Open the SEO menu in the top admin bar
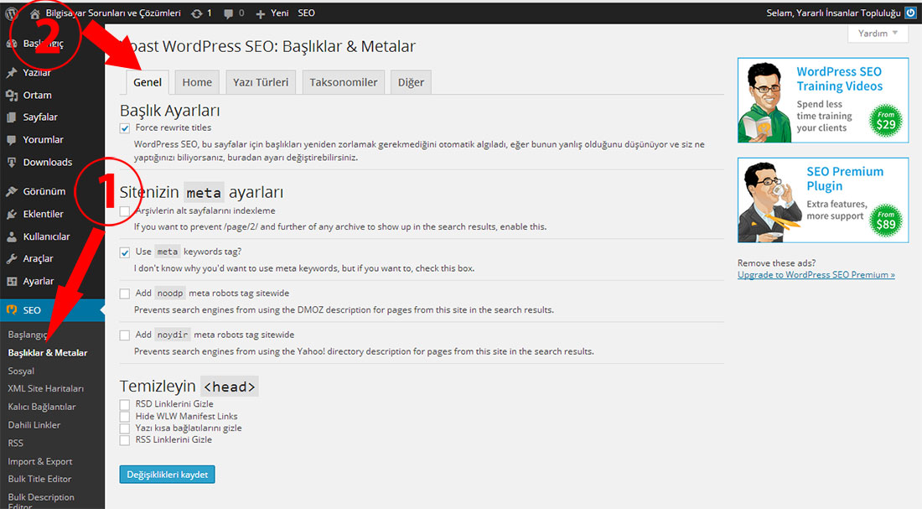This screenshot has height=509, width=922. pyautogui.click(x=306, y=13)
